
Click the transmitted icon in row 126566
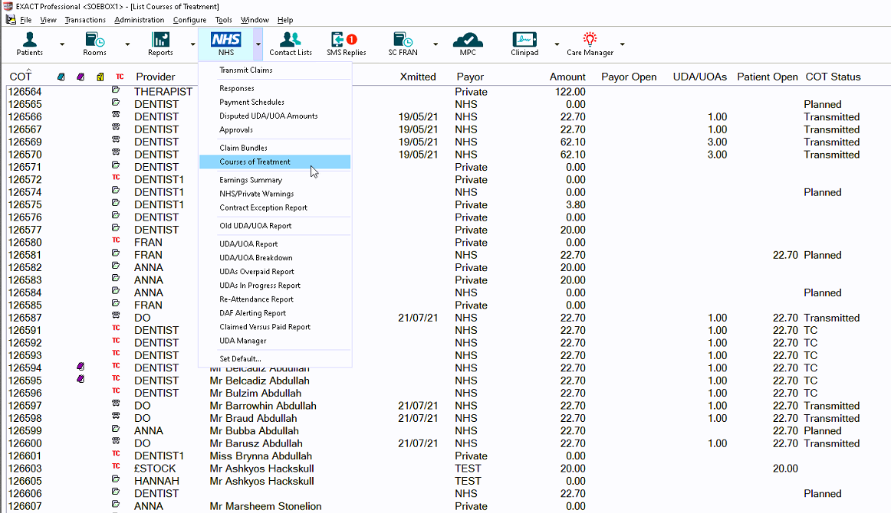tap(116, 115)
